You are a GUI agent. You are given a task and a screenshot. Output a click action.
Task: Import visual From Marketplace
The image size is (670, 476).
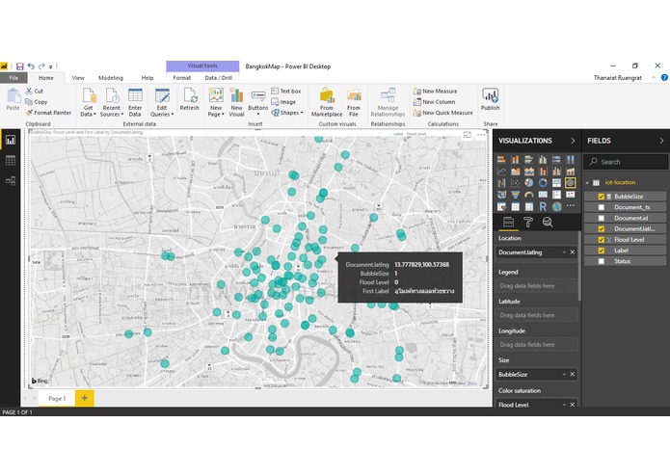(327, 102)
